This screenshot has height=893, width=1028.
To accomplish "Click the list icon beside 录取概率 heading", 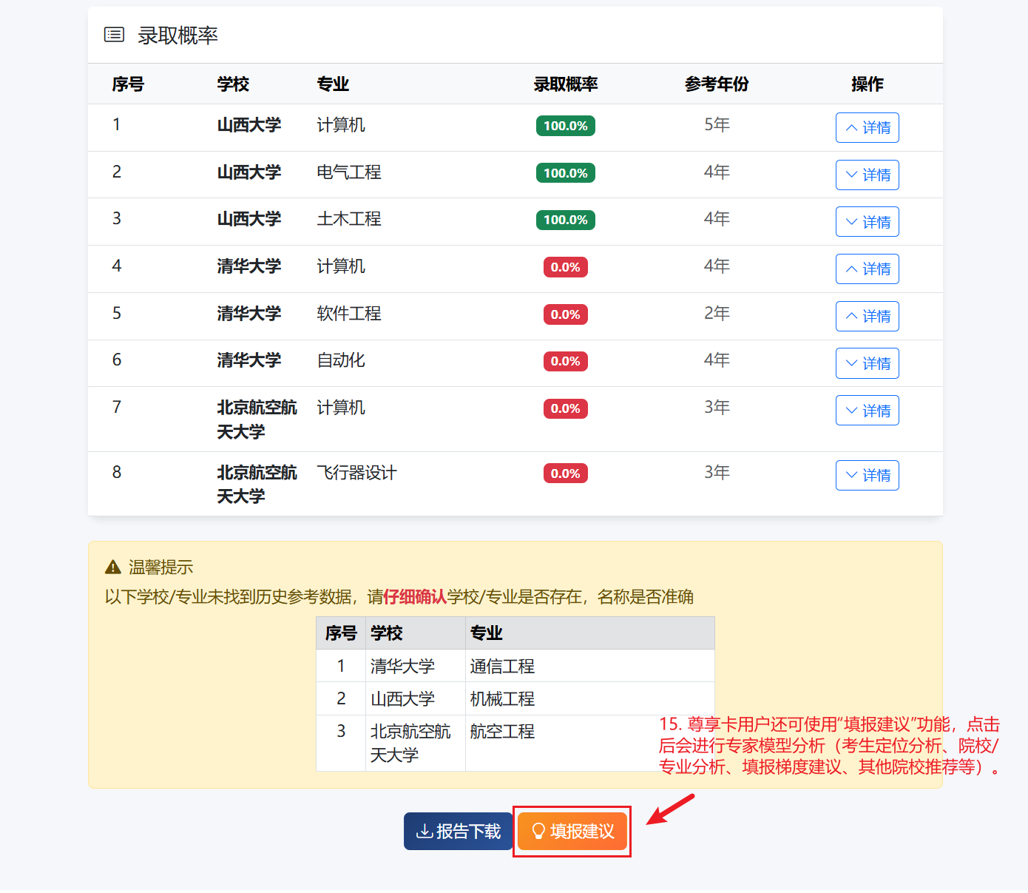I will click(114, 35).
